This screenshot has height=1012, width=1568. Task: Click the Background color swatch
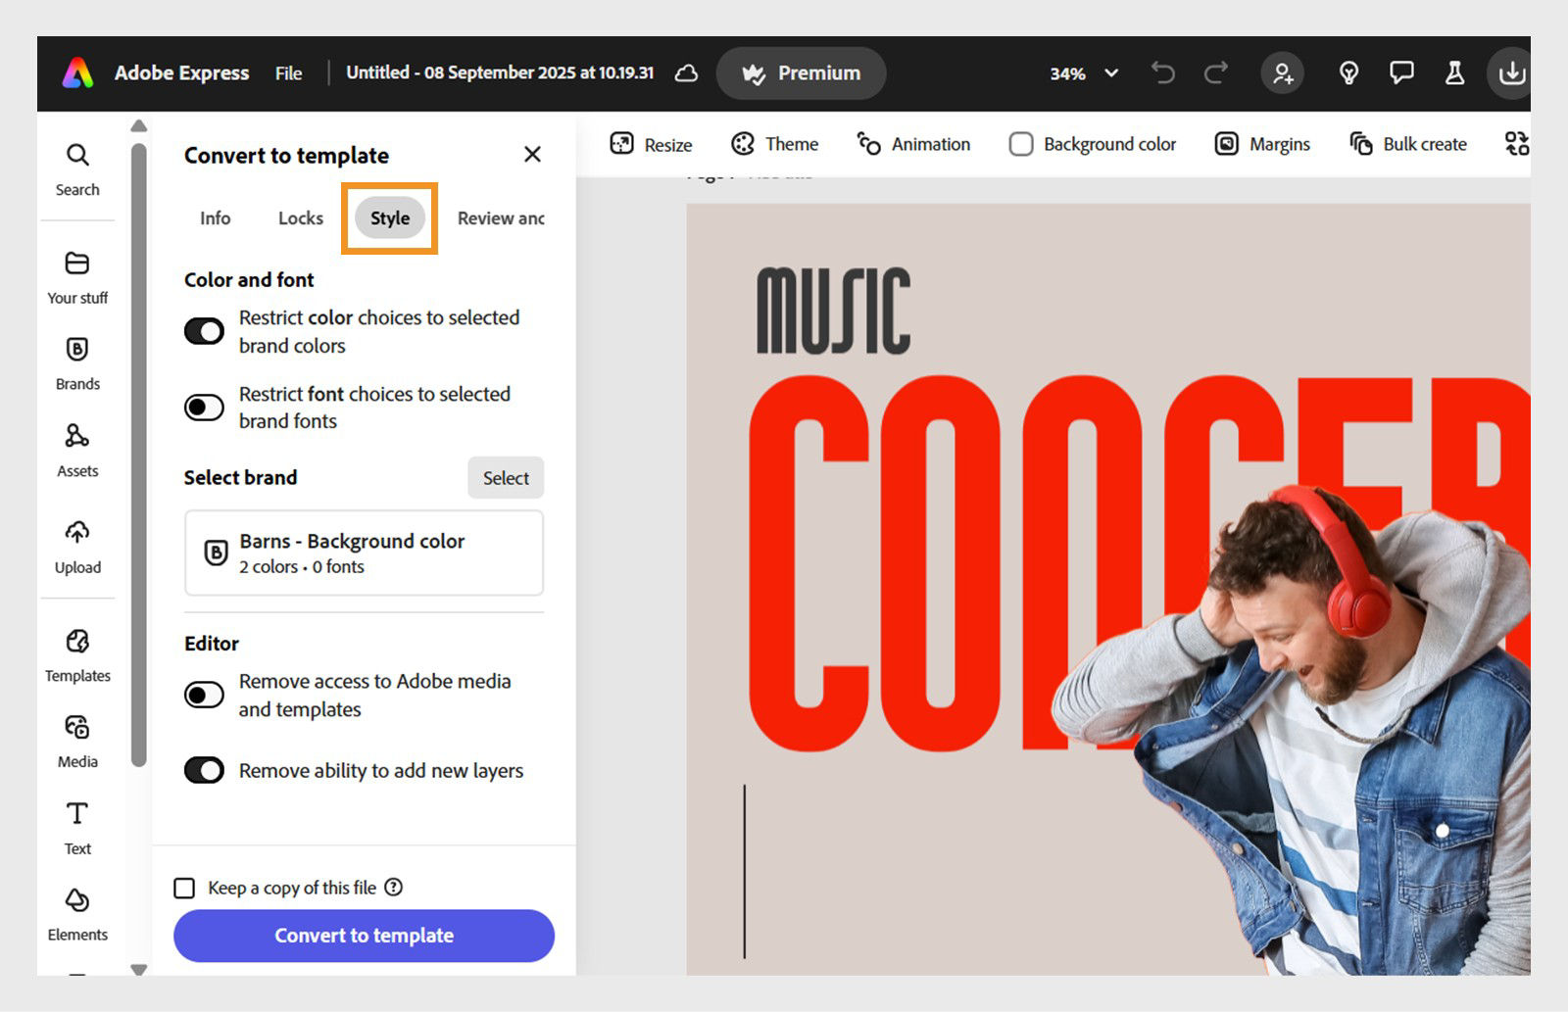[1021, 144]
